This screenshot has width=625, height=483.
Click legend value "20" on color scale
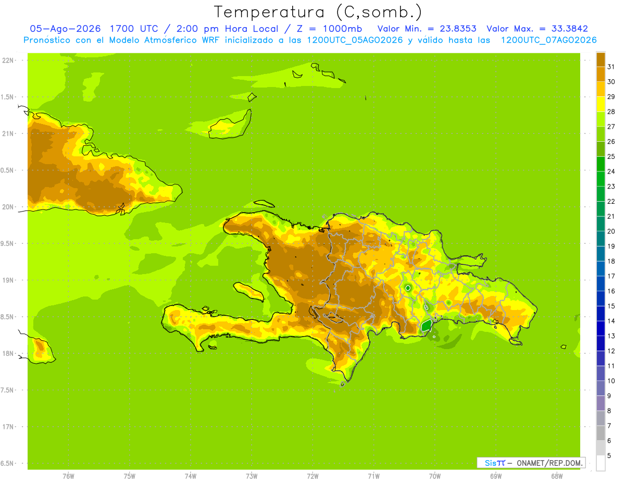click(611, 231)
